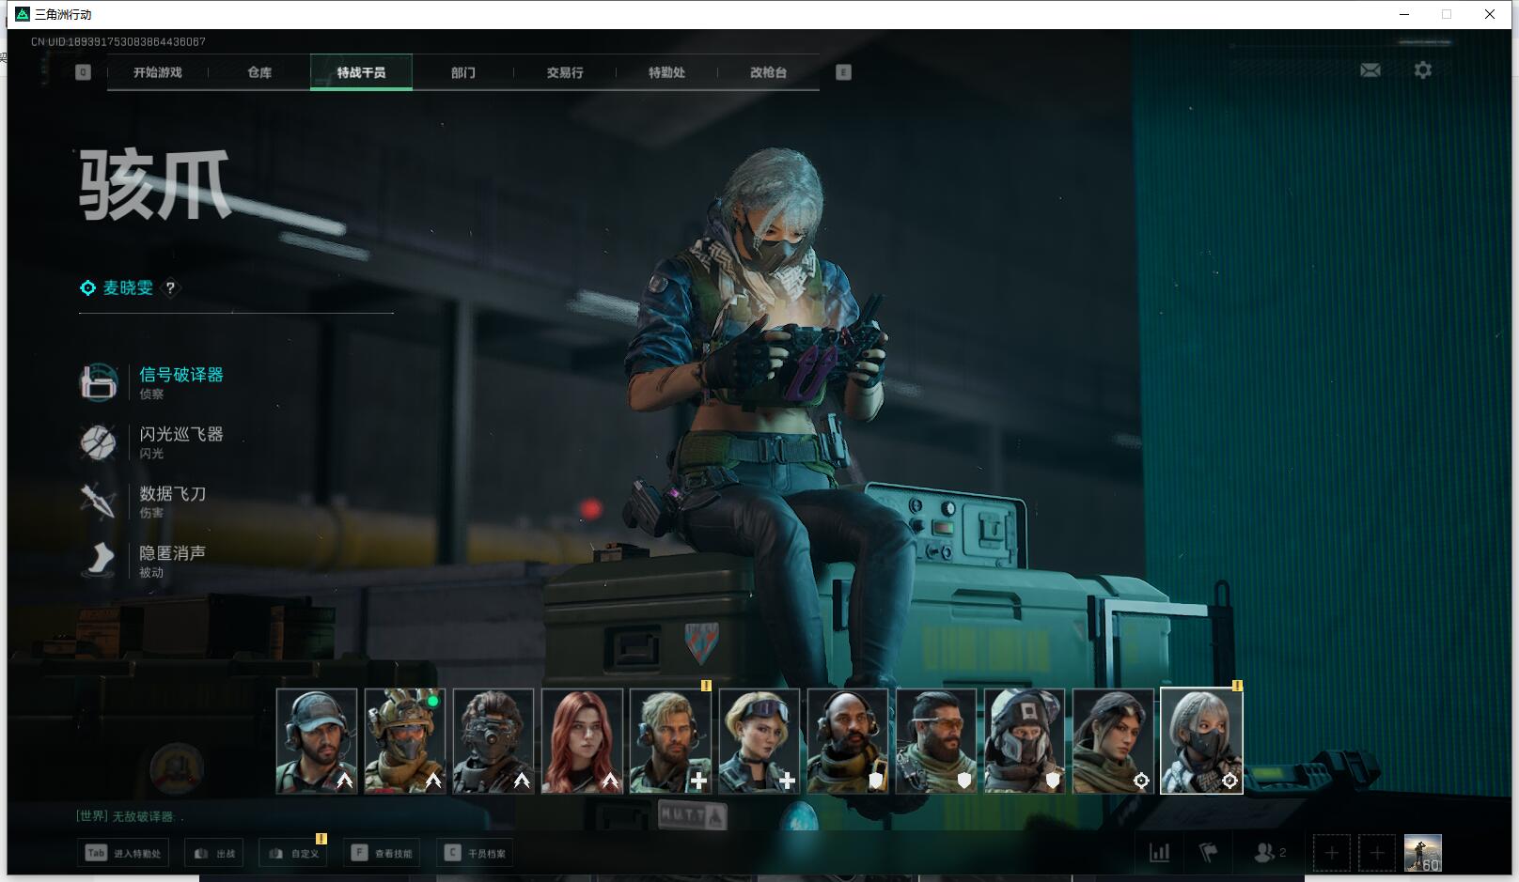Select the dark-haired female recon operator

pos(1113,741)
